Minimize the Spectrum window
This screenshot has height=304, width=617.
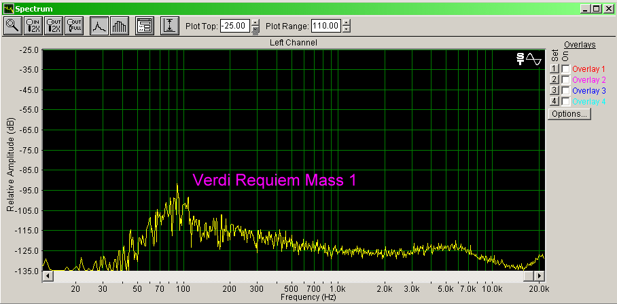coord(586,9)
